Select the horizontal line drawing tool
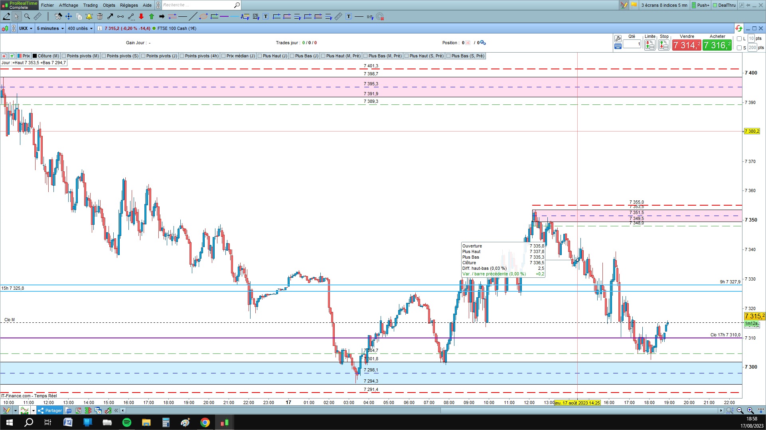This screenshot has width=766, height=430. tap(183, 16)
